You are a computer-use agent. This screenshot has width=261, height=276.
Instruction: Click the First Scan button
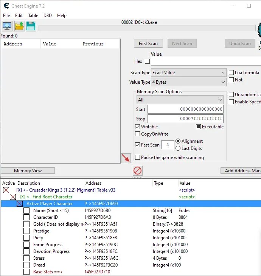148,44
